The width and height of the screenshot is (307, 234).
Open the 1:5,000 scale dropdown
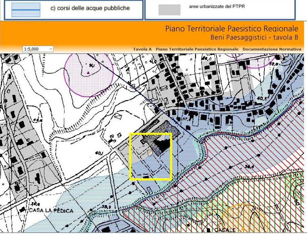point(38,49)
